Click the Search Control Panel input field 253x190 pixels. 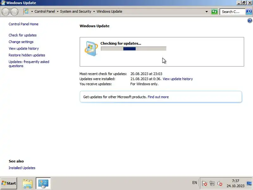(232, 12)
